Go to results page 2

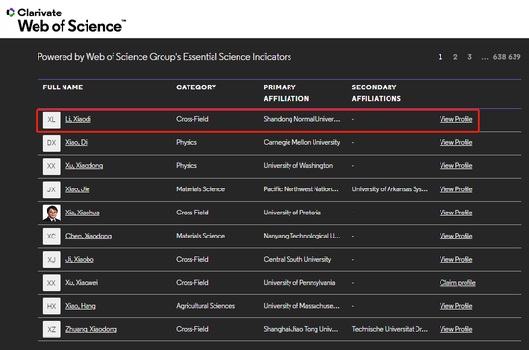tap(455, 57)
